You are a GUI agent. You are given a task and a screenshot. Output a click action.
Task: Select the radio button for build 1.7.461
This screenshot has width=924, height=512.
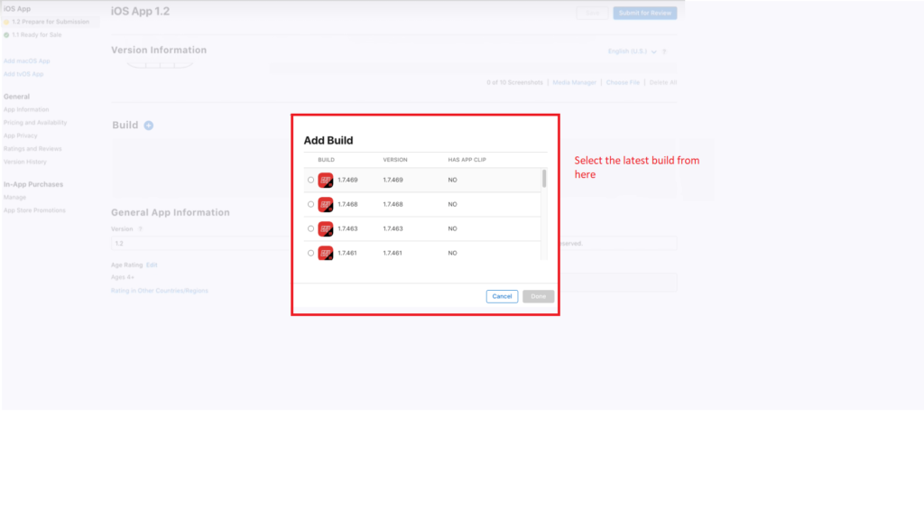310,253
